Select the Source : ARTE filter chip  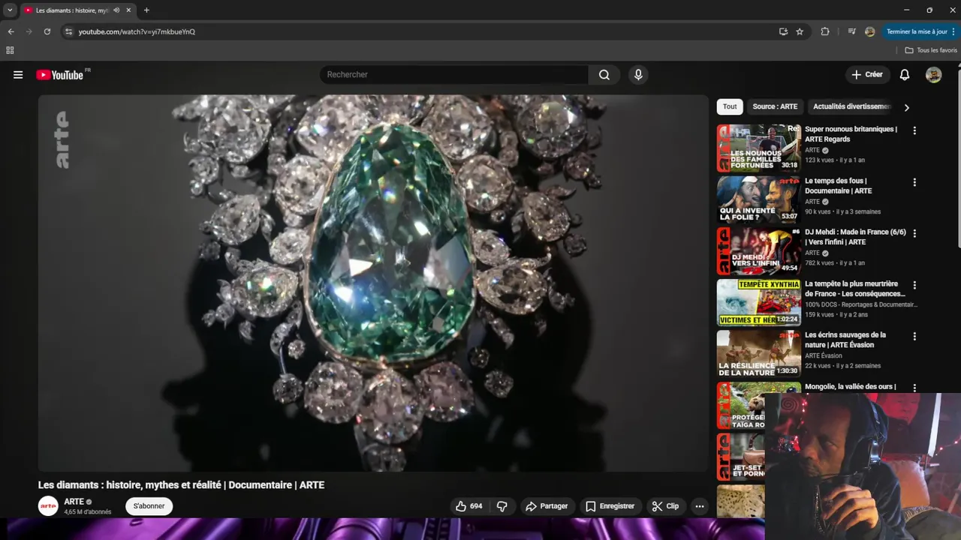coord(775,106)
